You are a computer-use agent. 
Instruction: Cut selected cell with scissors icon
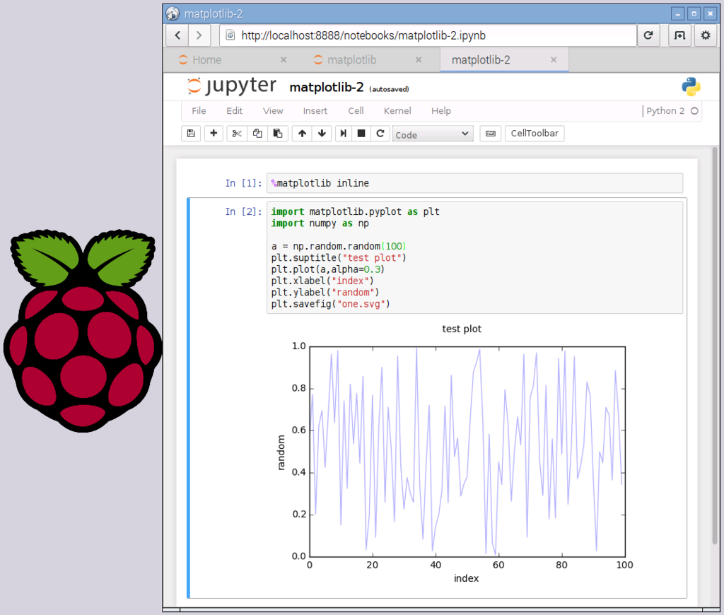tap(237, 134)
